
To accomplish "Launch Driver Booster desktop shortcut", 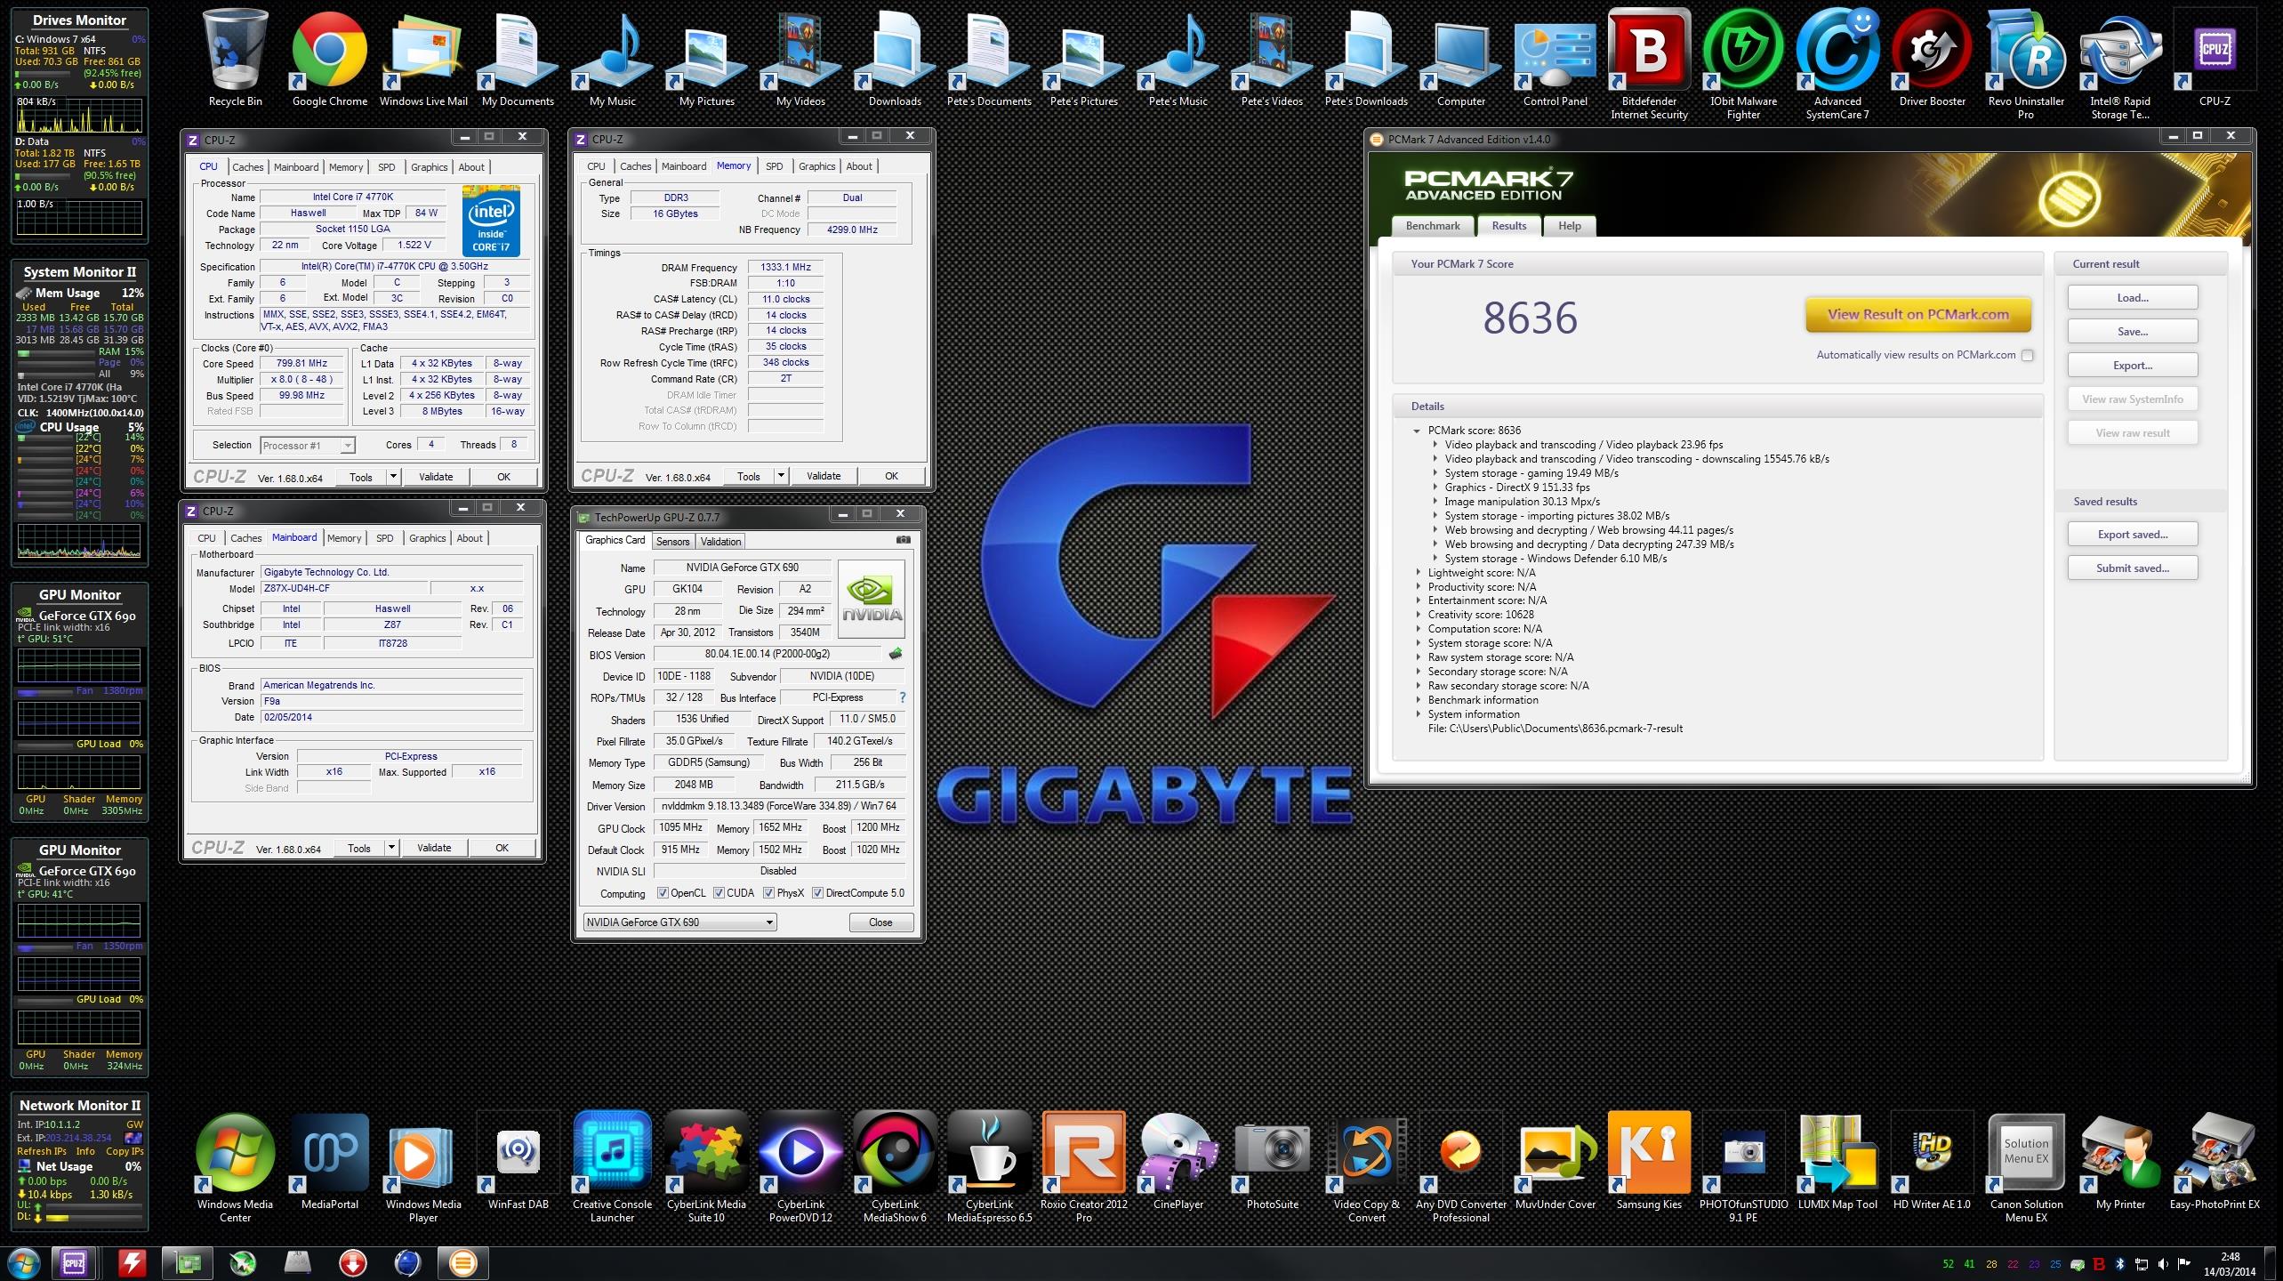I will (1932, 58).
